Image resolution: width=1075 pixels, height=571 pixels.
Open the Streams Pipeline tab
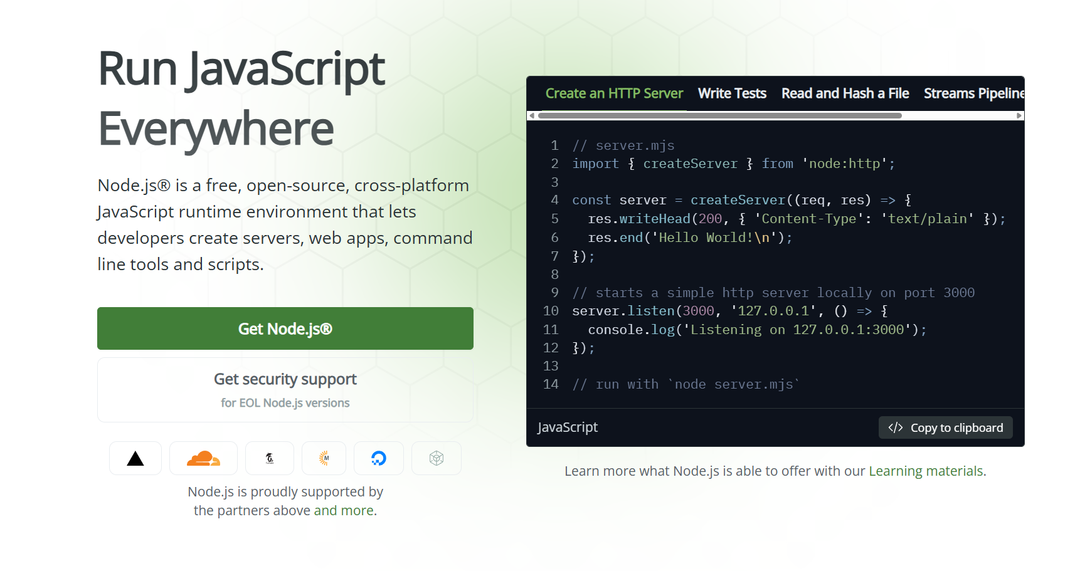pos(973,93)
